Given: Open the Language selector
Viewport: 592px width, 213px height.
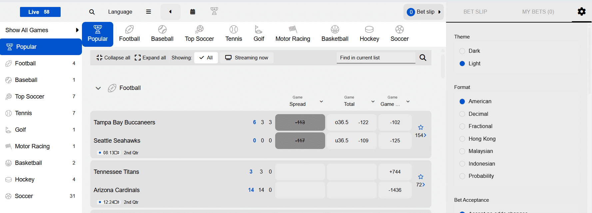Looking at the screenshot, I should coord(120,12).
